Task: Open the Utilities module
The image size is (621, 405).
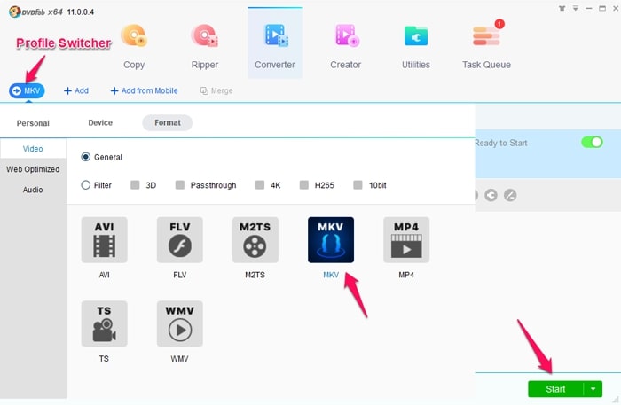Action: point(416,47)
